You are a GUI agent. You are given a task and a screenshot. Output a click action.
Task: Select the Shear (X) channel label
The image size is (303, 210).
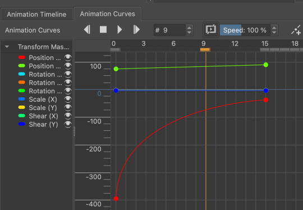43,116
